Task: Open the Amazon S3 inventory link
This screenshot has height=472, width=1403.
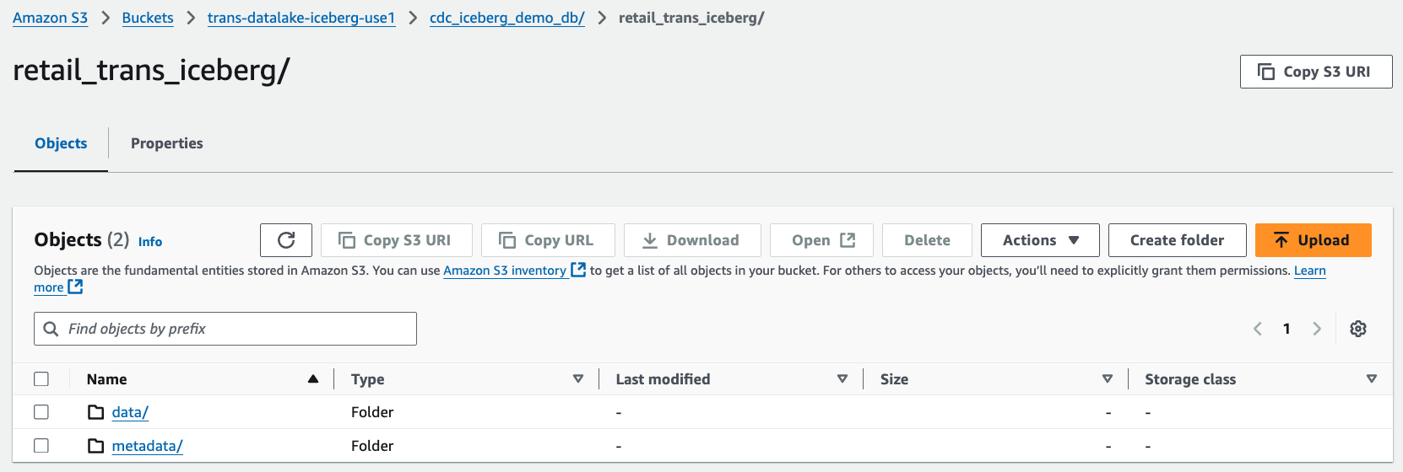Action: tap(514, 271)
